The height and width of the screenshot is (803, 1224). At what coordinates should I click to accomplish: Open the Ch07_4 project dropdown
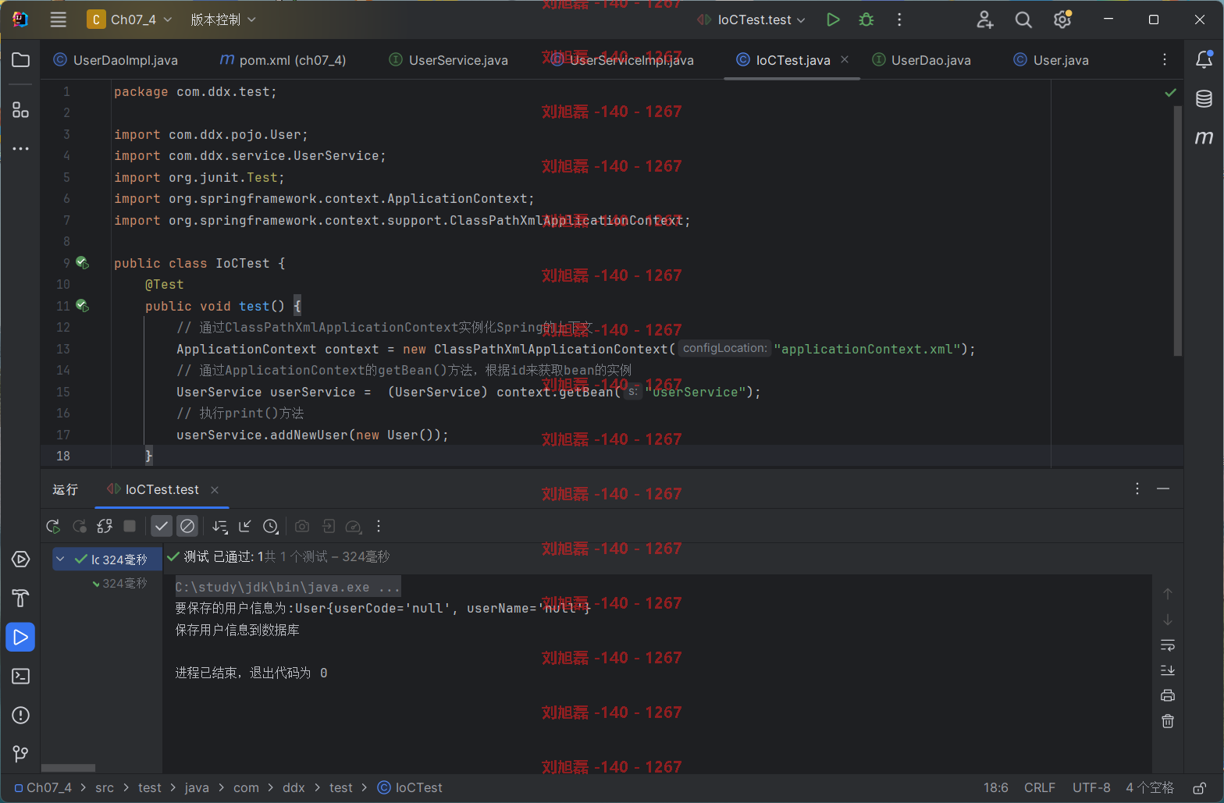click(130, 20)
